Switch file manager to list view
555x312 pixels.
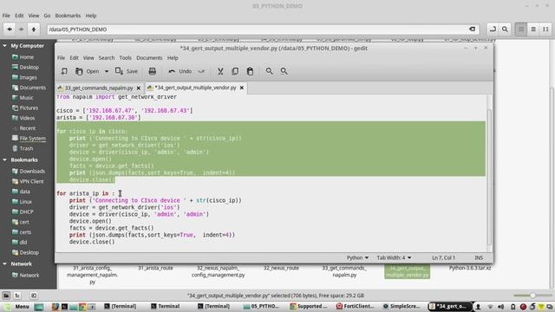(533, 29)
